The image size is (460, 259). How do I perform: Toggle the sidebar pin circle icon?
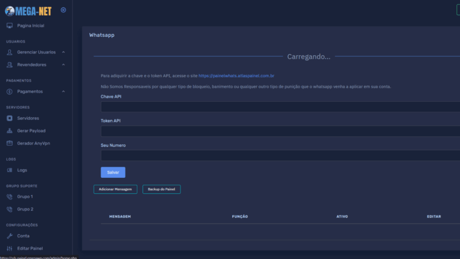pyautogui.click(x=63, y=10)
